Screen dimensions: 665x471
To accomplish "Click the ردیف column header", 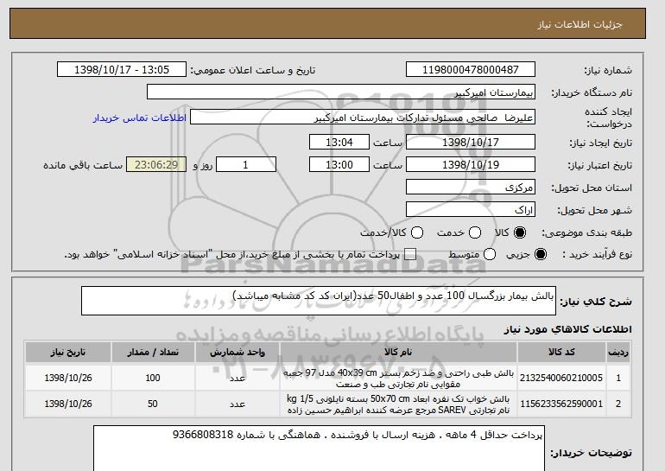I will [x=617, y=353].
